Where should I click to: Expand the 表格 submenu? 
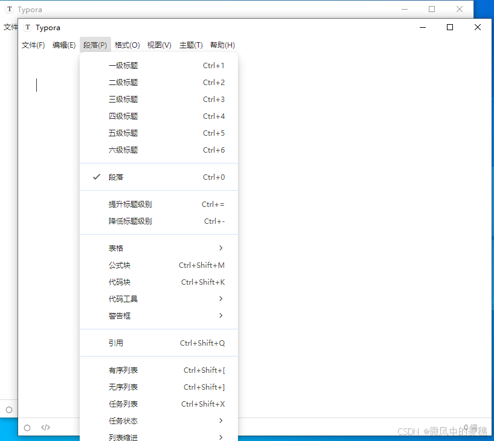pyautogui.click(x=159, y=249)
